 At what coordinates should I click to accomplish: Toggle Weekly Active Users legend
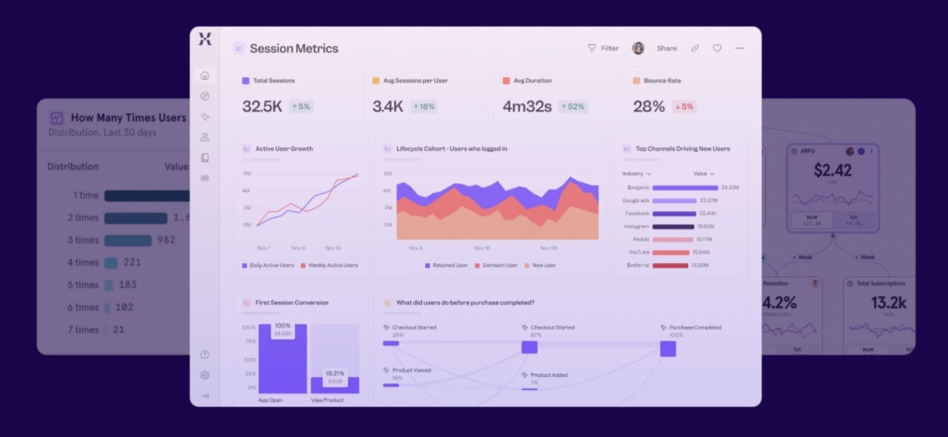tap(330, 265)
